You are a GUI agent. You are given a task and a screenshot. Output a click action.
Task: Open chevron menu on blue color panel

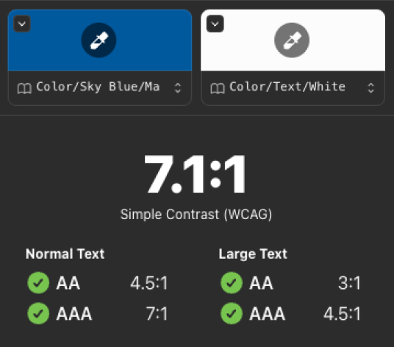pos(22,24)
